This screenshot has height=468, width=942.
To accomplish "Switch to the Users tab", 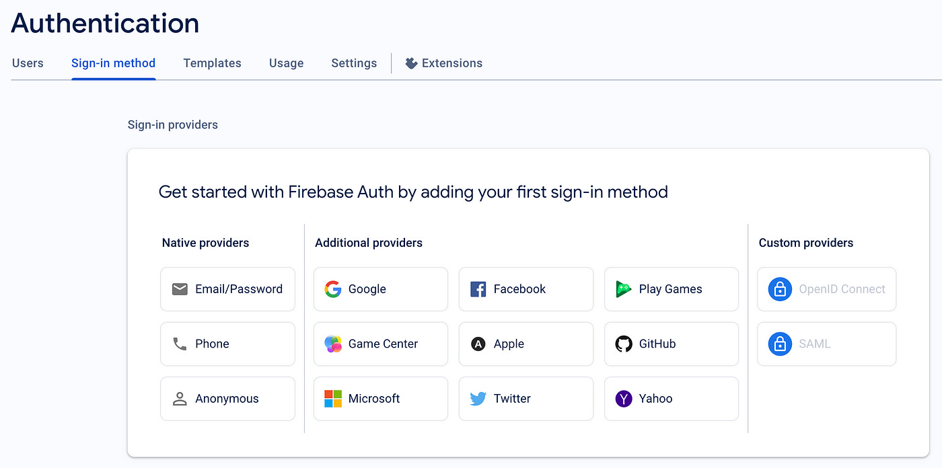I will (28, 63).
